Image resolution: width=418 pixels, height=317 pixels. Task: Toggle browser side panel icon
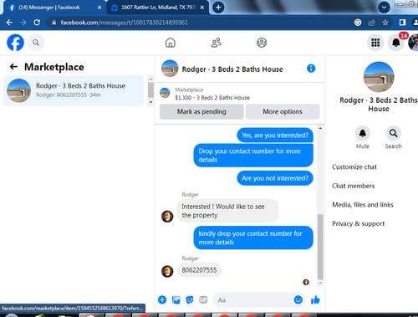(402, 23)
